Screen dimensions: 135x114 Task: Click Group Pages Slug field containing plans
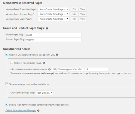point(53,35)
